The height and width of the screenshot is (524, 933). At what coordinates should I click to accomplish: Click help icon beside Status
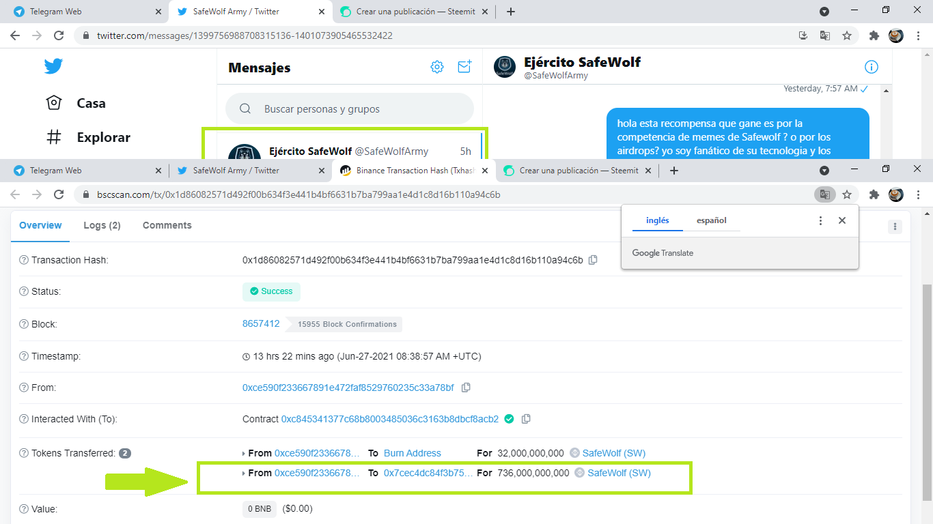click(24, 291)
